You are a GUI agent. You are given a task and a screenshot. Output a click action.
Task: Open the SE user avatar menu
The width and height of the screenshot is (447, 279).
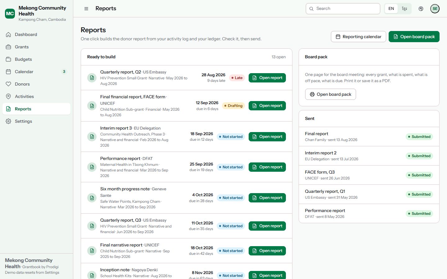(435, 9)
